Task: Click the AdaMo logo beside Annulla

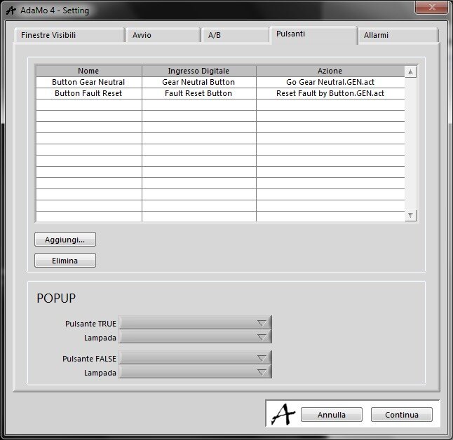Action: tap(283, 414)
